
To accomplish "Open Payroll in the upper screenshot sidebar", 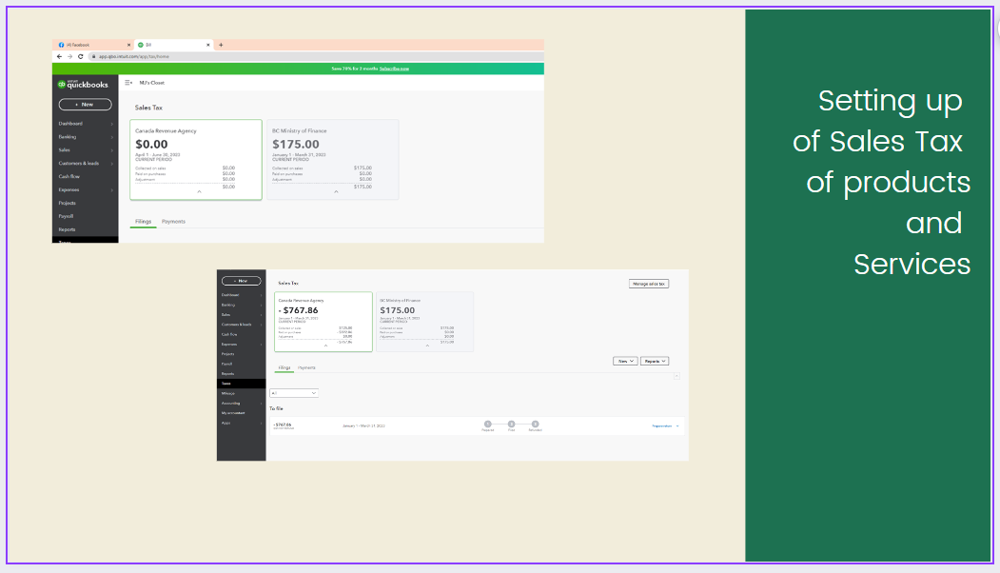I will (66, 216).
